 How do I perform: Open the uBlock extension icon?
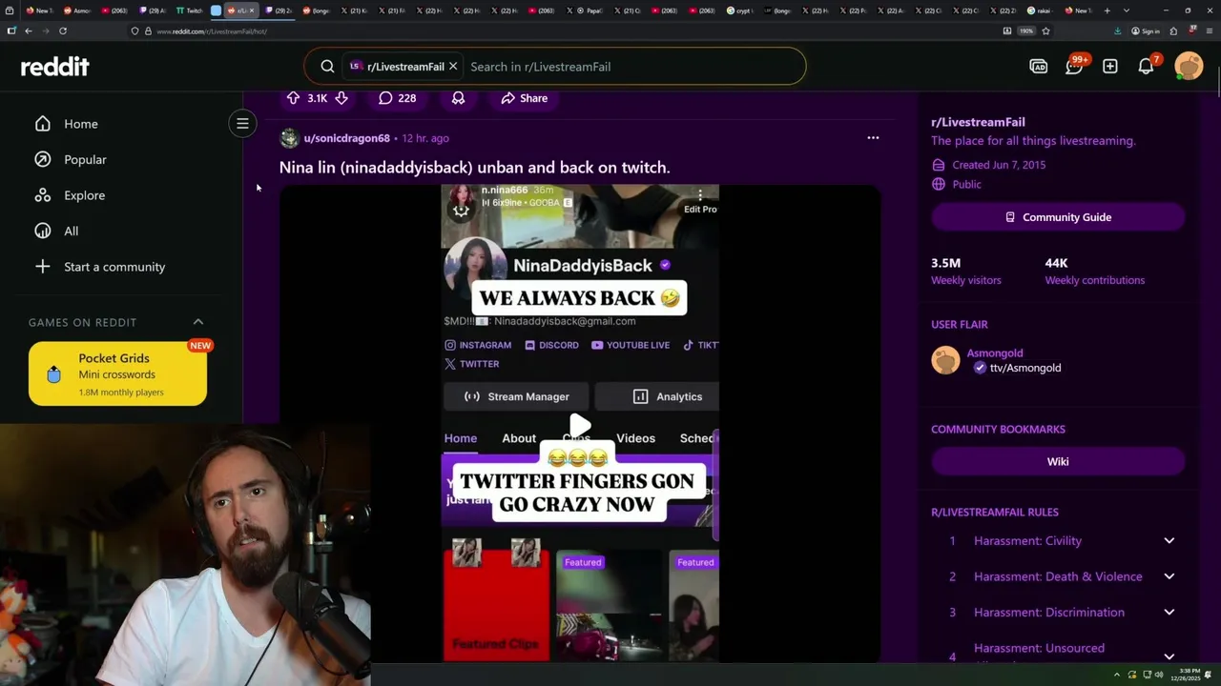click(1191, 30)
